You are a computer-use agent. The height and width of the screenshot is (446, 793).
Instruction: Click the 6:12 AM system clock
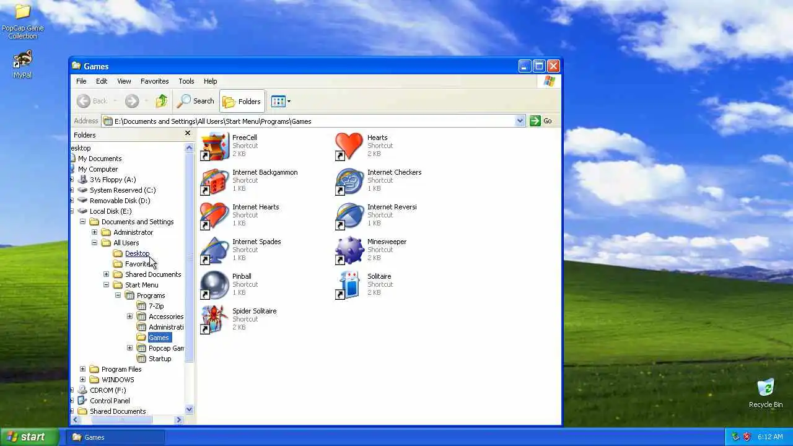coord(770,437)
